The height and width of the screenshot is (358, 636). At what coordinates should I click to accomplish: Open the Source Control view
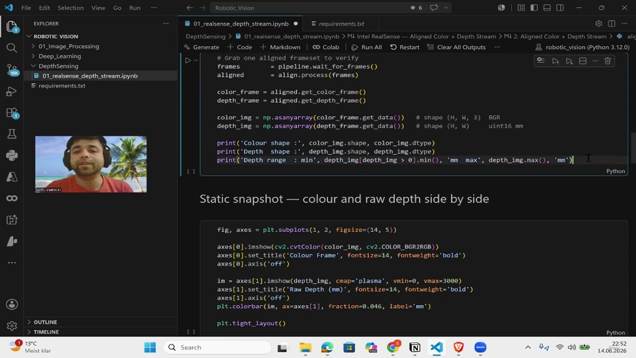(12, 70)
